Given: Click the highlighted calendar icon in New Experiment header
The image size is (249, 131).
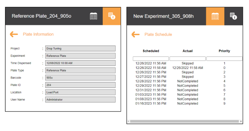Looking at the screenshot, I should tap(215, 16).
